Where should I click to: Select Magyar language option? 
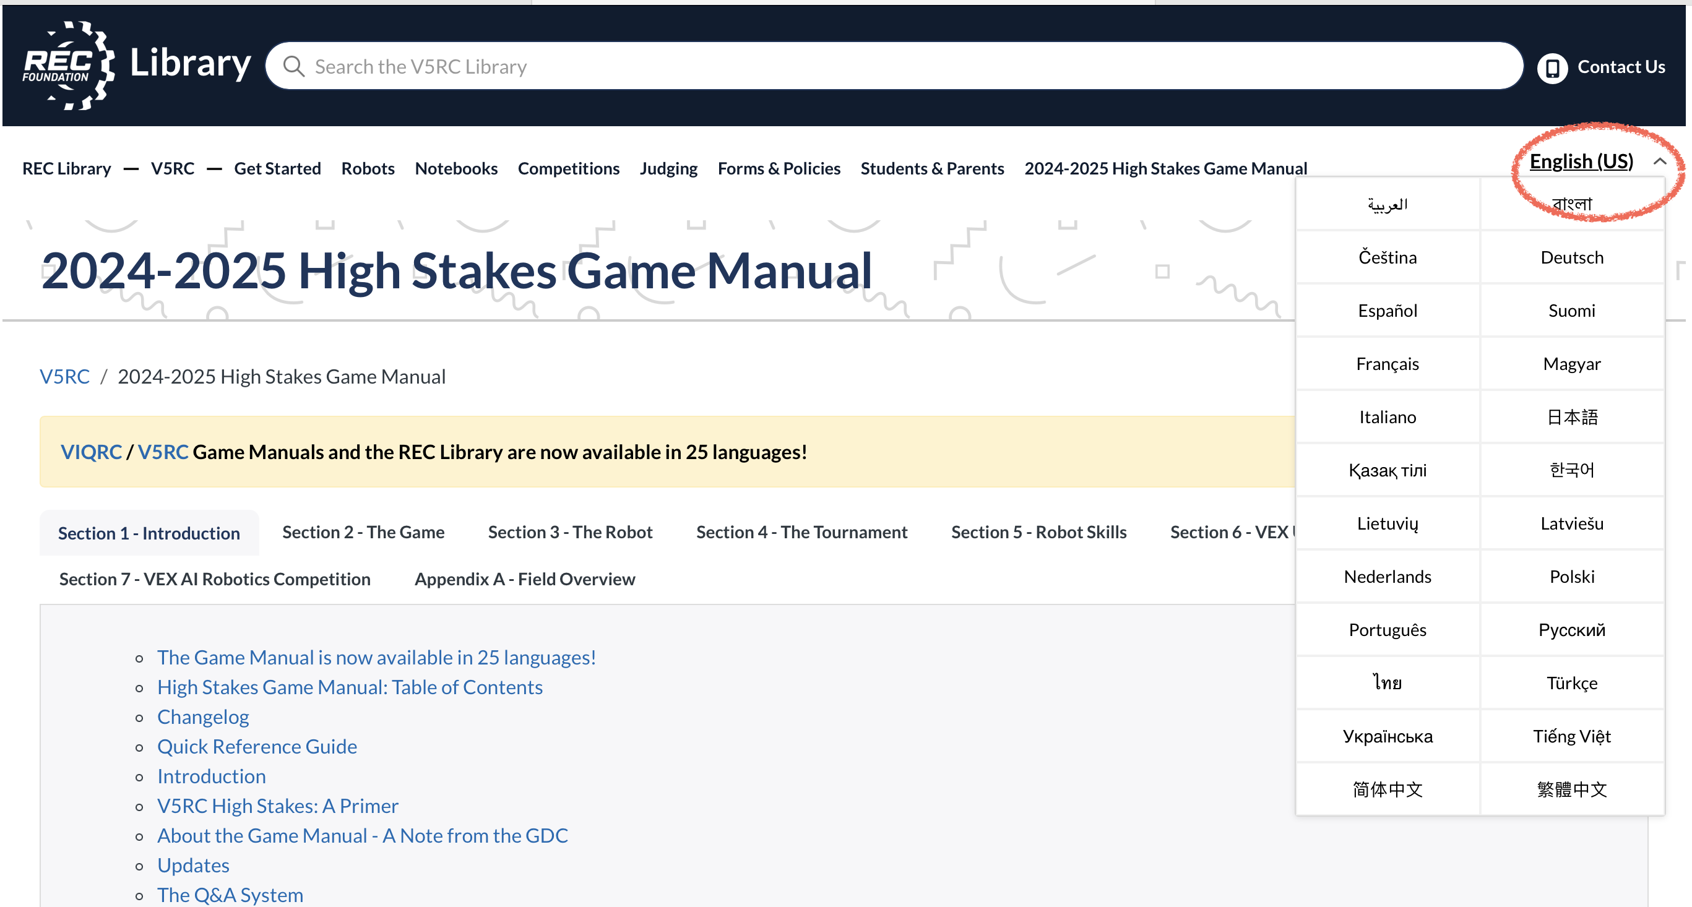coord(1572,364)
